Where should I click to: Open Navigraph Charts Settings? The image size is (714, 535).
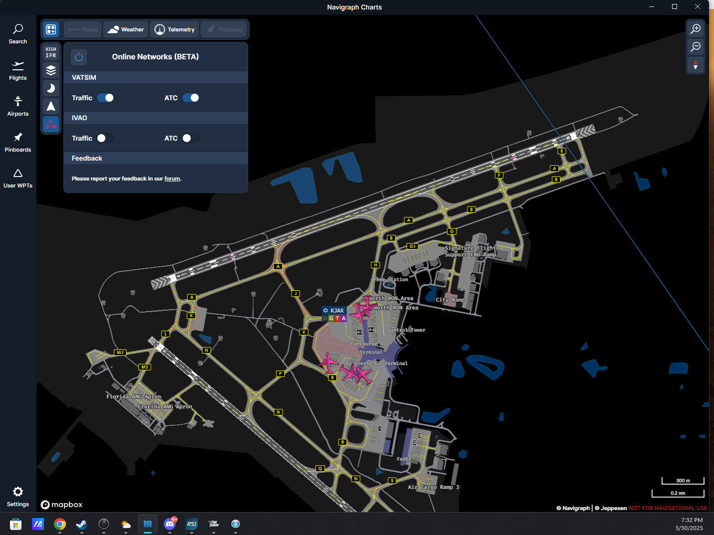click(x=18, y=497)
